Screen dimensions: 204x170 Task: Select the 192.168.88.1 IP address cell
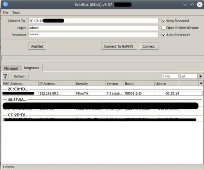pyautogui.click(x=57, y=93)
